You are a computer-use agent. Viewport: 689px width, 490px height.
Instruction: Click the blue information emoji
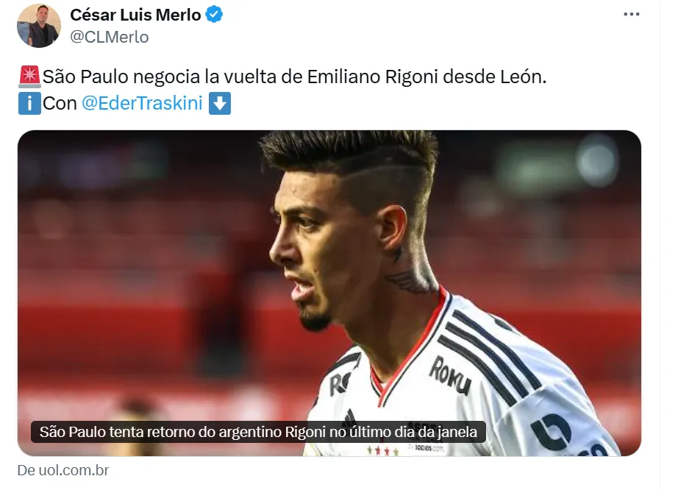[29, 103]
